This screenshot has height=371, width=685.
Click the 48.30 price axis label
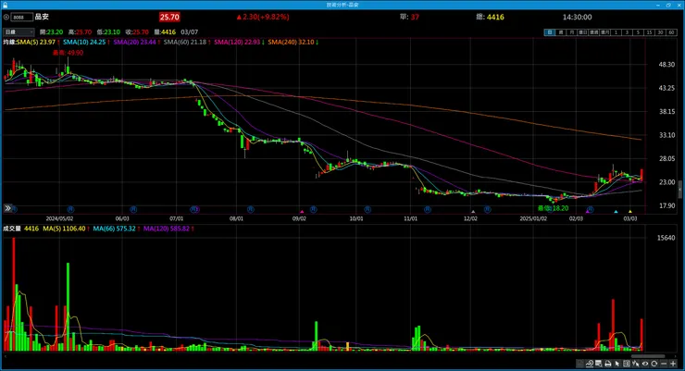point(666,64)
